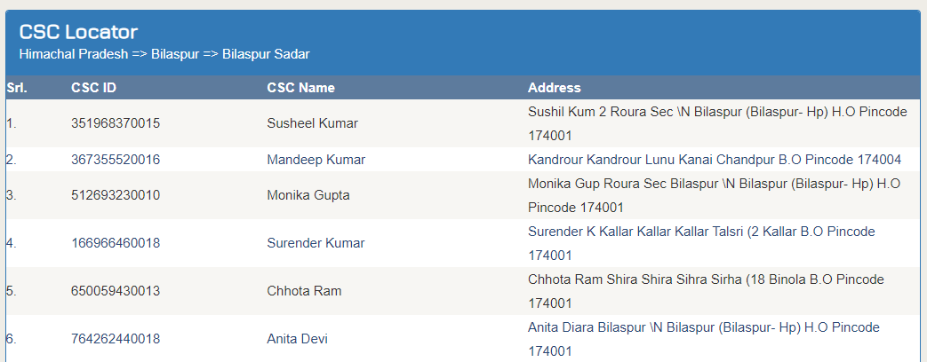
Task: Open the Surender Kumar entry
Action: (316, 243)
